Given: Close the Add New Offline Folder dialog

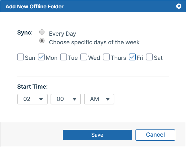Looking at the screenshot, I should [179, 6].
